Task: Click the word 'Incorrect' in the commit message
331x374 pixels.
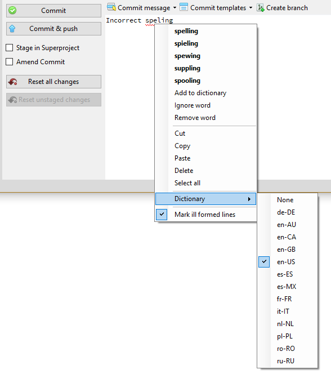Action: pyautogui.click(x=124, y=20)
